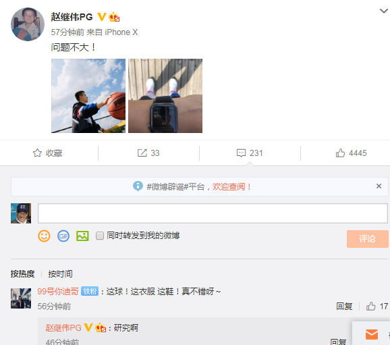Submit comment with the 评论 button
Image resolution: width=390 pixels, height=345 pixels.
tap(367, 239)
